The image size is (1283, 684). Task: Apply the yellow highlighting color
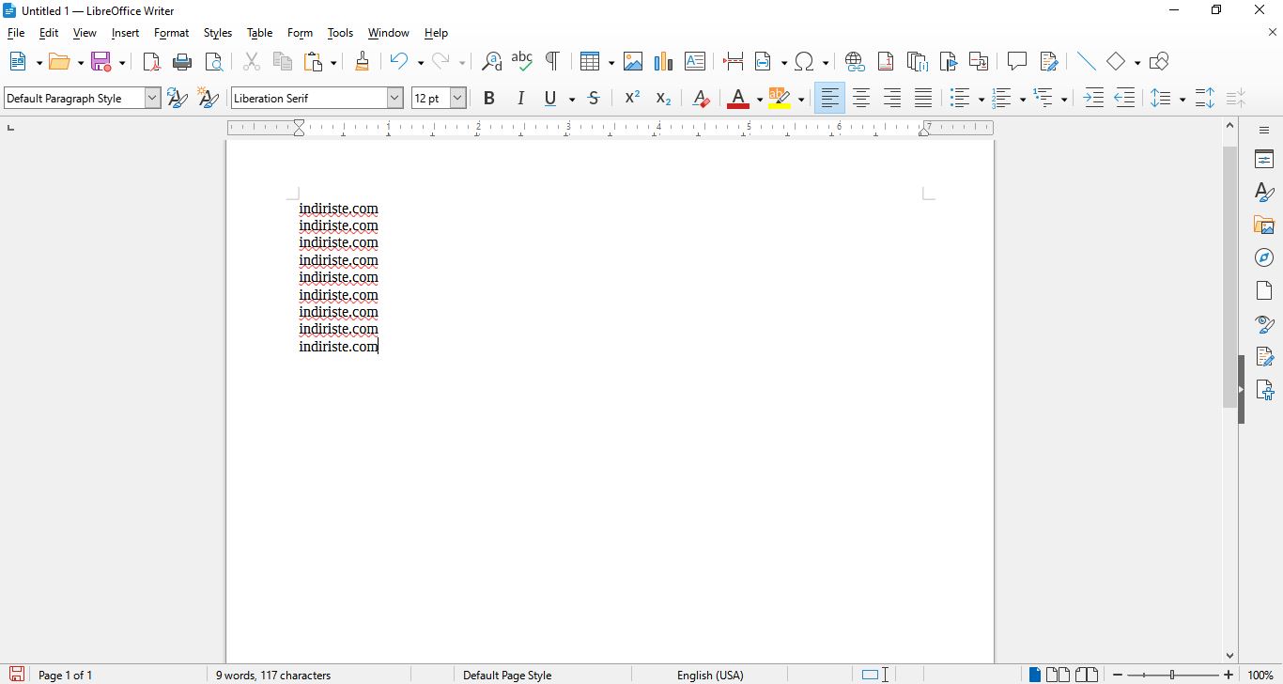point(781,98)
